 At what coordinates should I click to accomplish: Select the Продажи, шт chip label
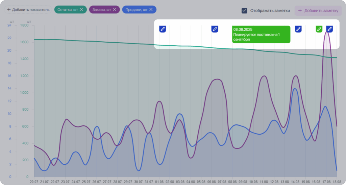tap(137, 9)
